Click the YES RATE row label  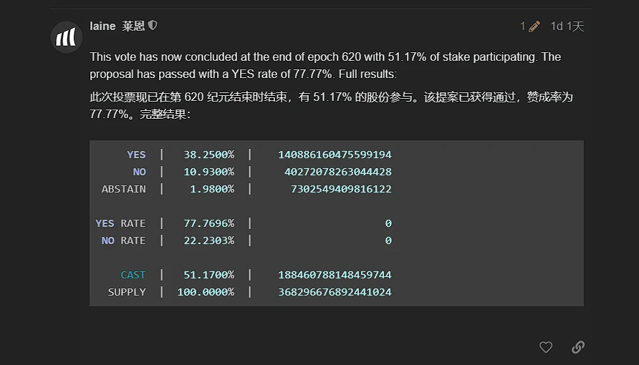point(120,223)
